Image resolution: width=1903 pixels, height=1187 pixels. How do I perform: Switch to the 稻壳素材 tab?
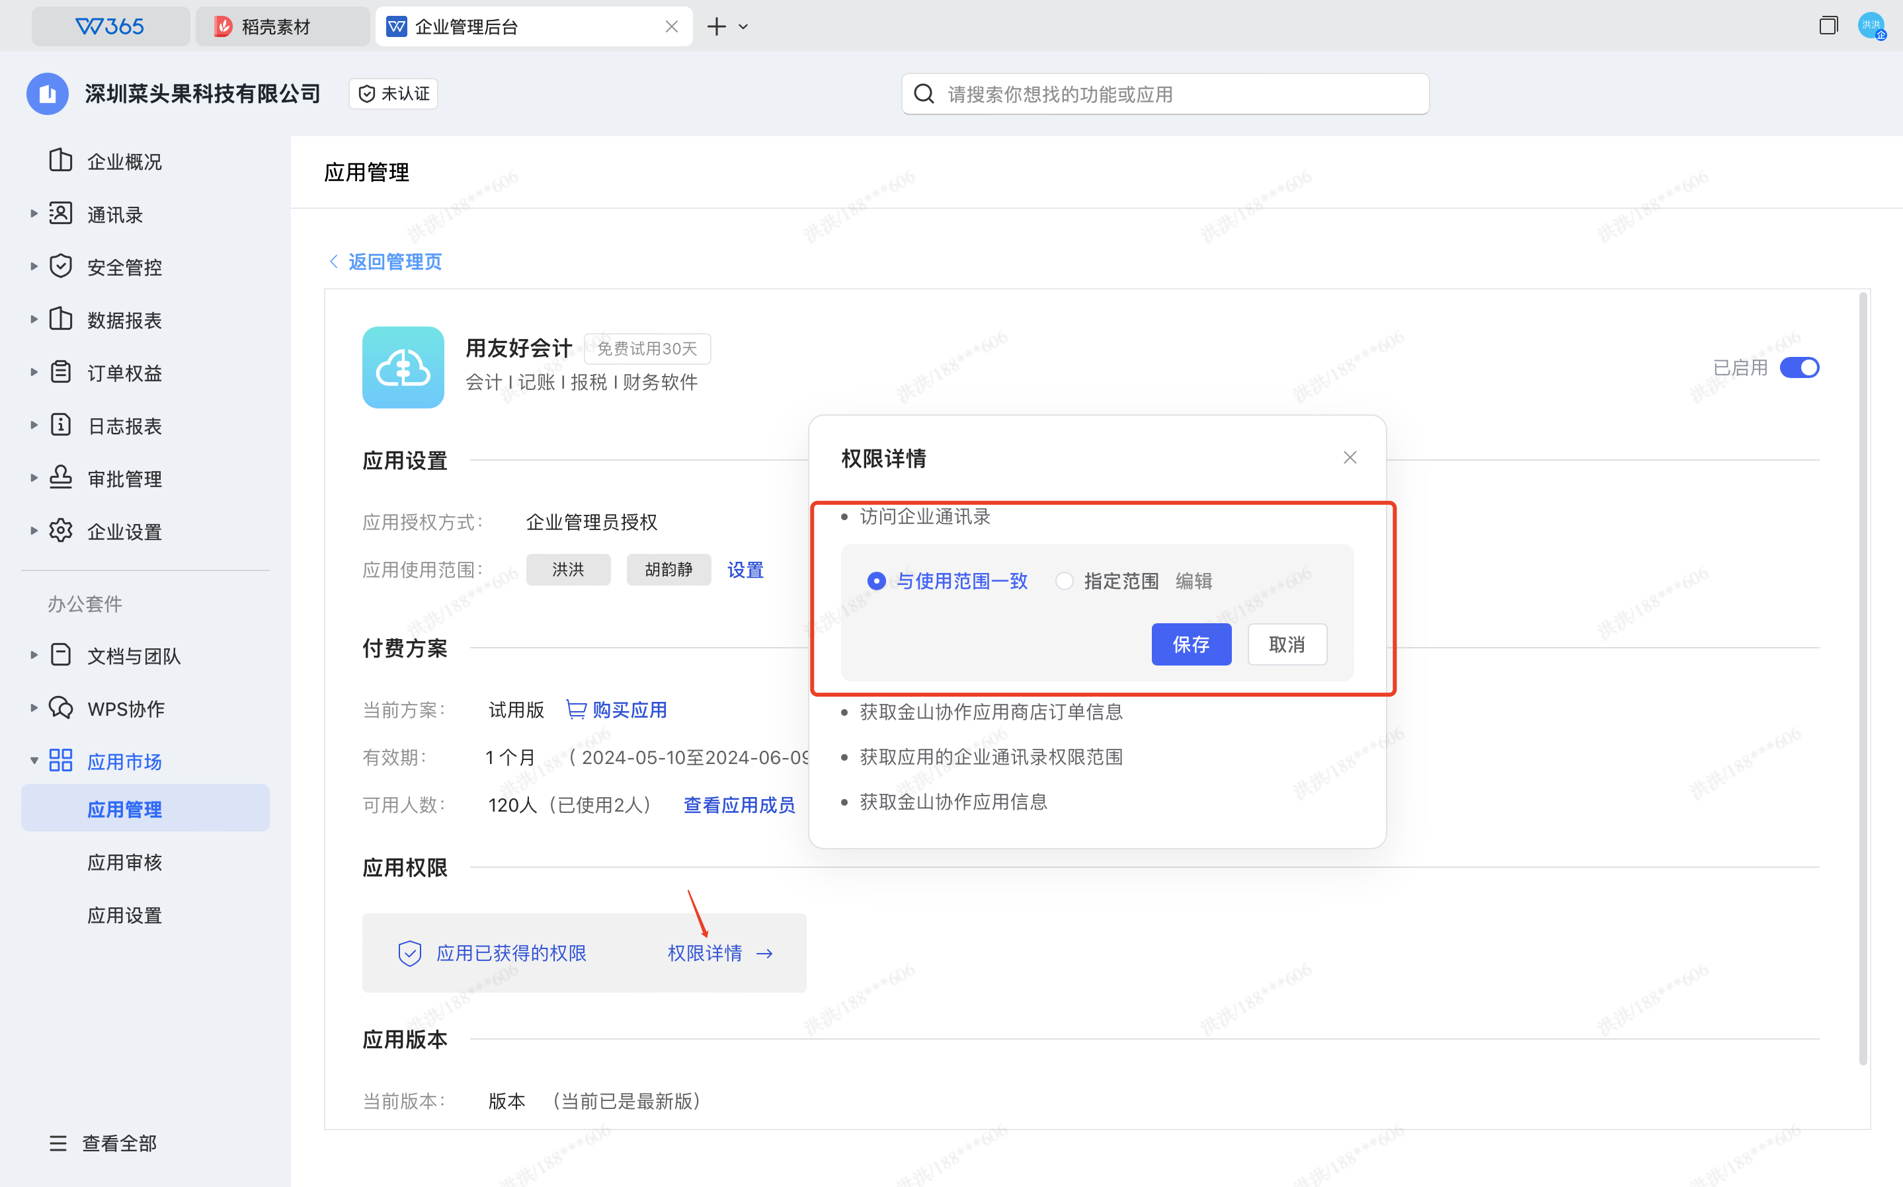coord(275,26)
